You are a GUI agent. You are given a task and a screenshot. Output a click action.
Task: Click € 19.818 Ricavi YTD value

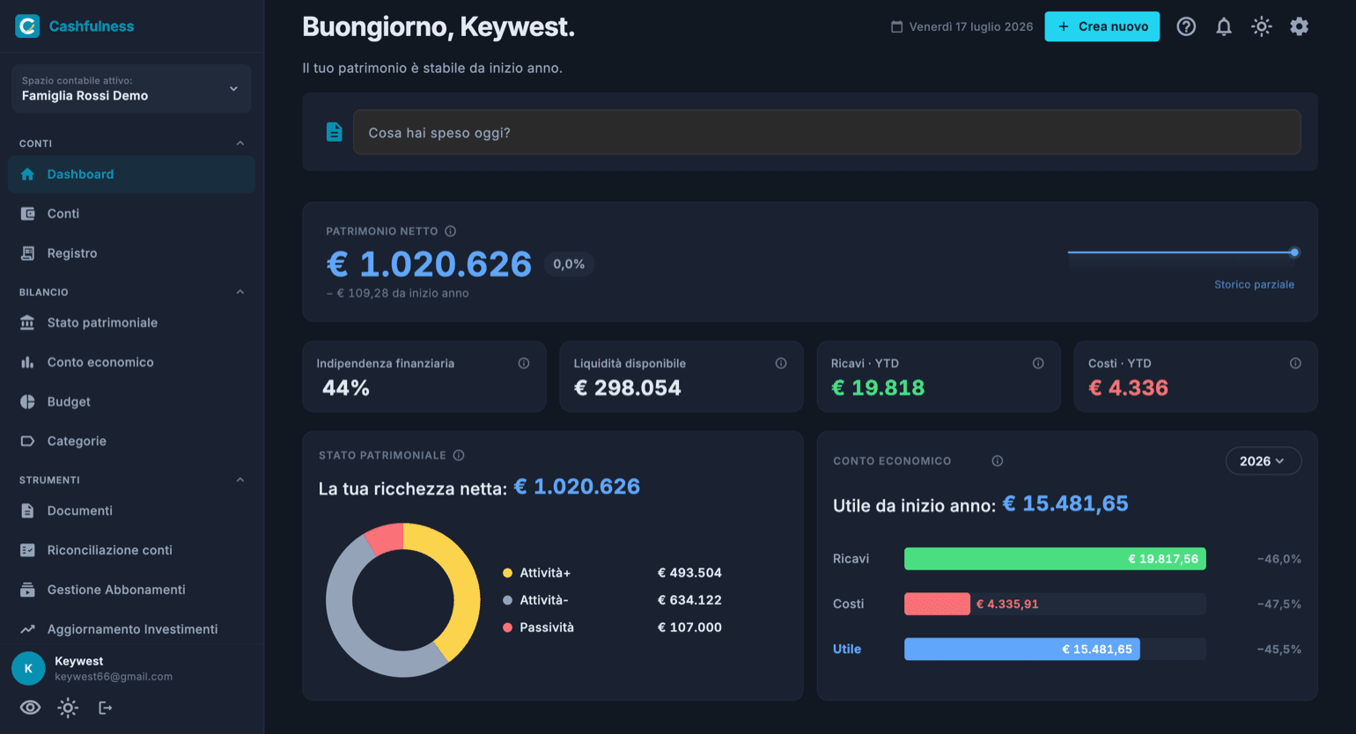(x=878, y=388)
